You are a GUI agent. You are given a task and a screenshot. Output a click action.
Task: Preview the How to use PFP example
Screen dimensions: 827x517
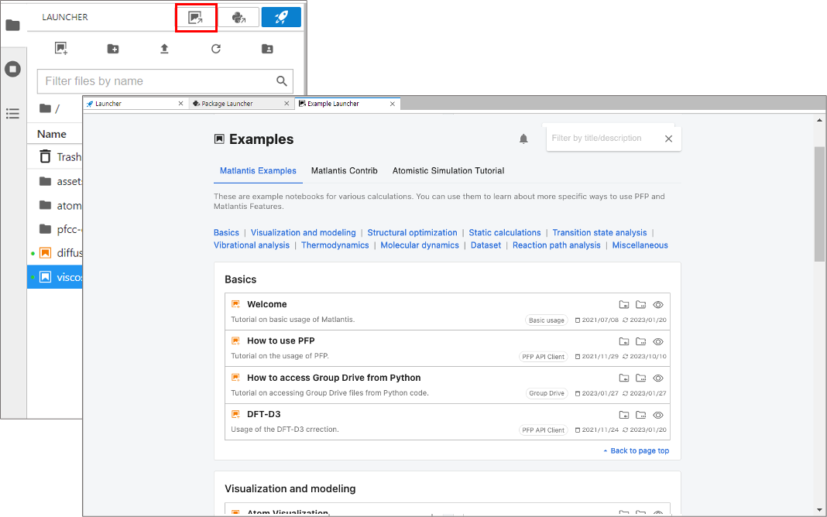tap(658, 341)
